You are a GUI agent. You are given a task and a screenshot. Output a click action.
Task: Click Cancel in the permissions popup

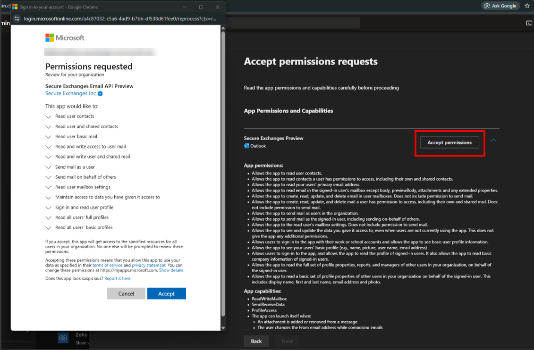click(x=126, y=293)
